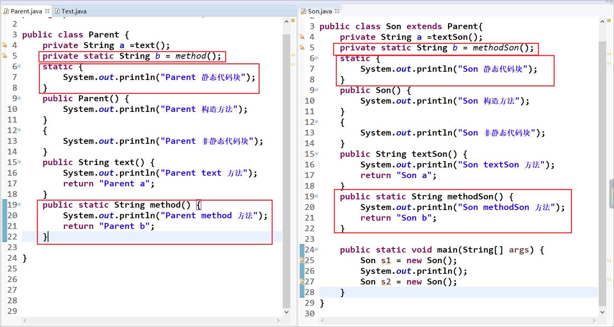Collapse the Son() constructor fold at line 9

[317, 90]
